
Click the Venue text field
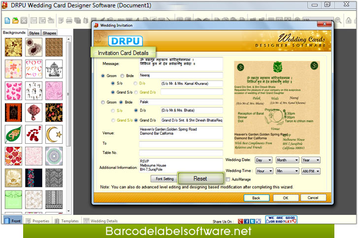pos(181,132)
